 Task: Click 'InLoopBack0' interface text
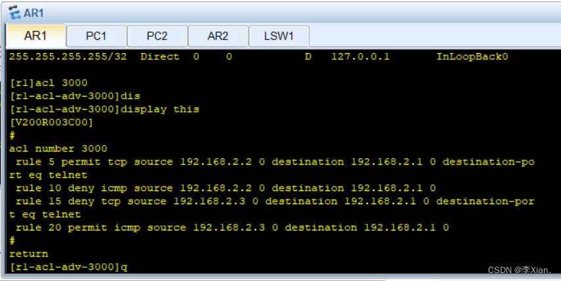[x=472, y=57]
